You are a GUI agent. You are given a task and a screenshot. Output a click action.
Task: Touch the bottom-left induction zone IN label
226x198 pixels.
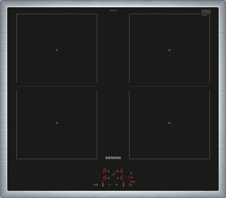[x=57, y=123]
